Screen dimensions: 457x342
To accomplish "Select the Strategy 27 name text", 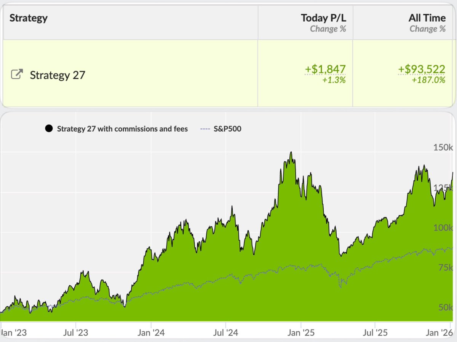I will (x=57, y=75).
